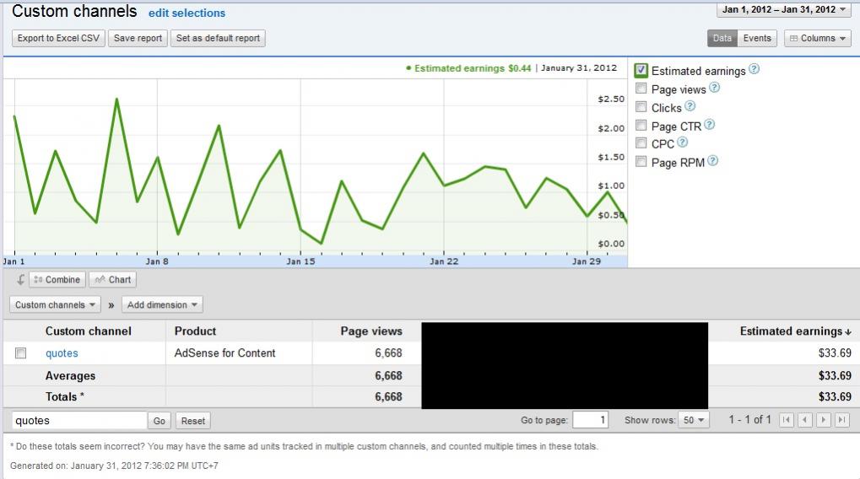Click the Jan 15 chart date marker
Screen dimensions: 860x479
(x=300, y=261)
